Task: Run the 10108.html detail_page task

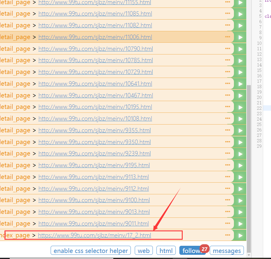Action: click(240, 119)
